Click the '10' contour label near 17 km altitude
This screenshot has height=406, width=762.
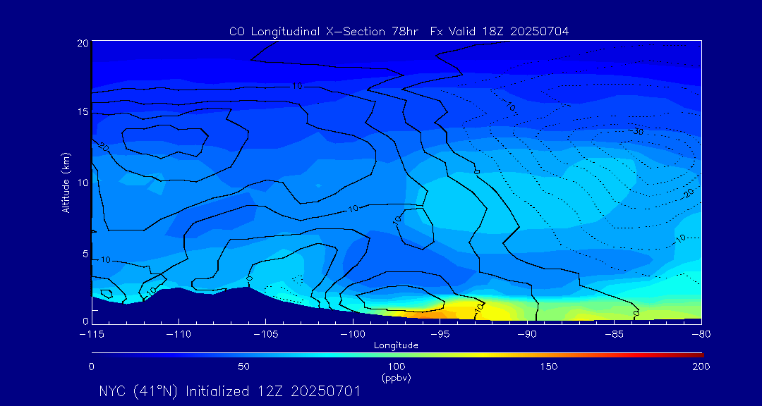298,86
